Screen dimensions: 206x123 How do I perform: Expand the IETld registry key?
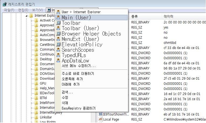(x=32, y=98)
